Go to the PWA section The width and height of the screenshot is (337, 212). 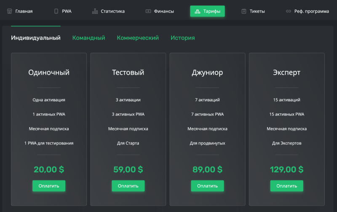(67, 11)
